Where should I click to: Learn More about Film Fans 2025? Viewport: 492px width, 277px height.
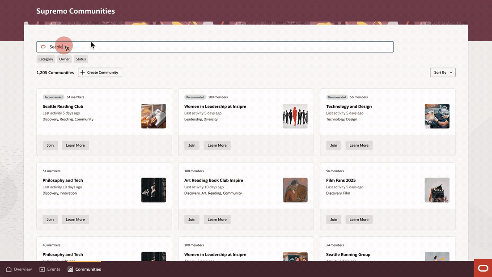tap(359, 220)
